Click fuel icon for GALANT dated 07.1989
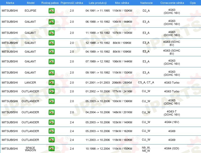This screenshot has width=201, height=153. click(x=51, y=61)
